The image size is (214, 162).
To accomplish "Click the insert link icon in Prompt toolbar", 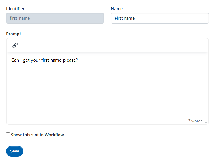I will (x=15, y=45).
